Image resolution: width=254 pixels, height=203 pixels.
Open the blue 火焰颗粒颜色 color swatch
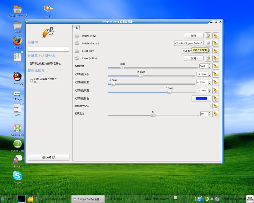coord(201,98)
